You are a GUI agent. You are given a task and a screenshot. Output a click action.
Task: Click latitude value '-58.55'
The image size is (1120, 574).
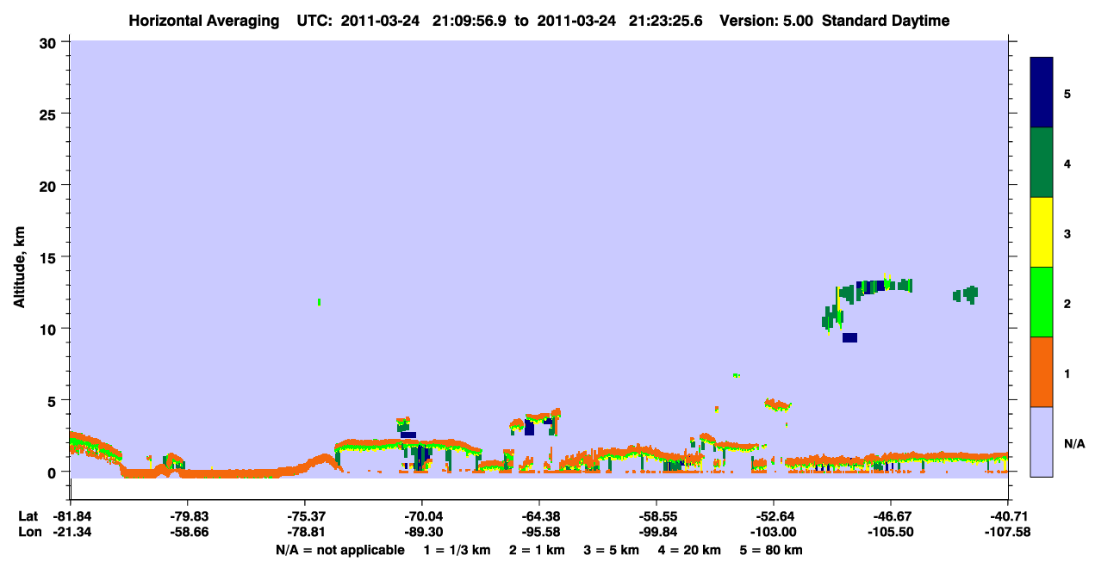(x=656, y=516)
